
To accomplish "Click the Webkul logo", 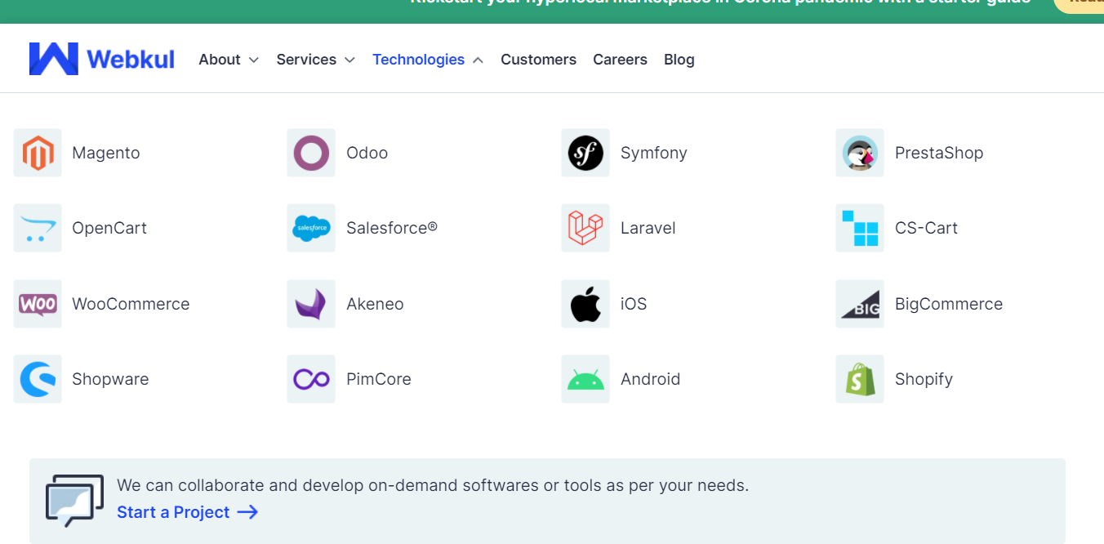I will (101, 59).
